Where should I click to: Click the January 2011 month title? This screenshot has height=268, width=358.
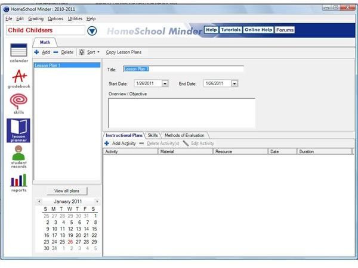[68, 201]
